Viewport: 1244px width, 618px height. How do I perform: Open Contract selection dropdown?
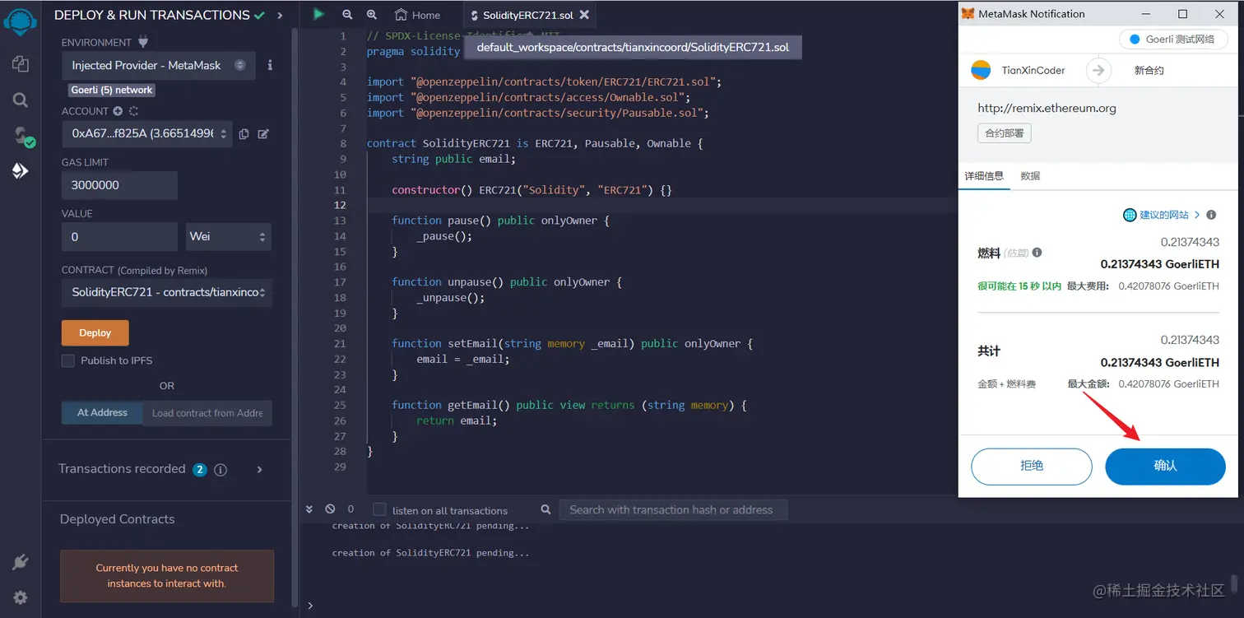[x=167, y=292]
